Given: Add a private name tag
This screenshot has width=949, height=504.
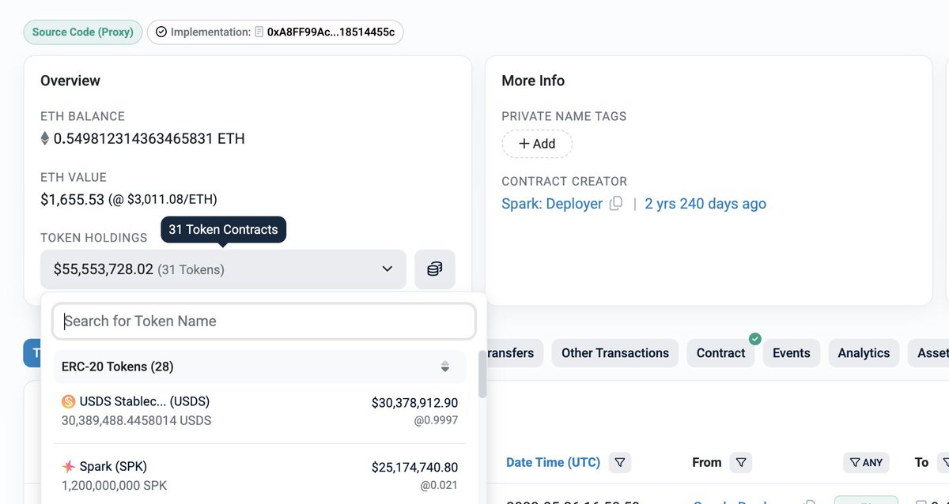Looking at the screenshot, I should pyautogui.click(x=536, y=144).
